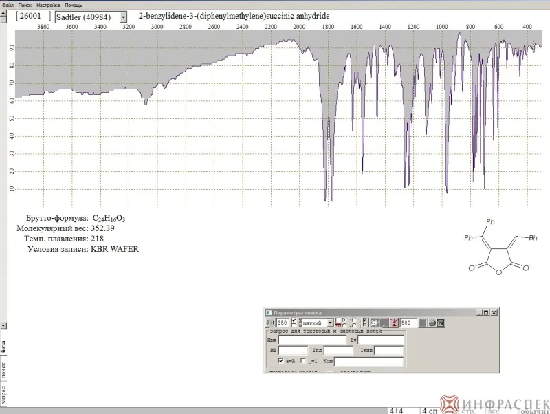Click the red spectrum peak marker icon
Viewport: 550px width, 414px height.
click(393, 323)
